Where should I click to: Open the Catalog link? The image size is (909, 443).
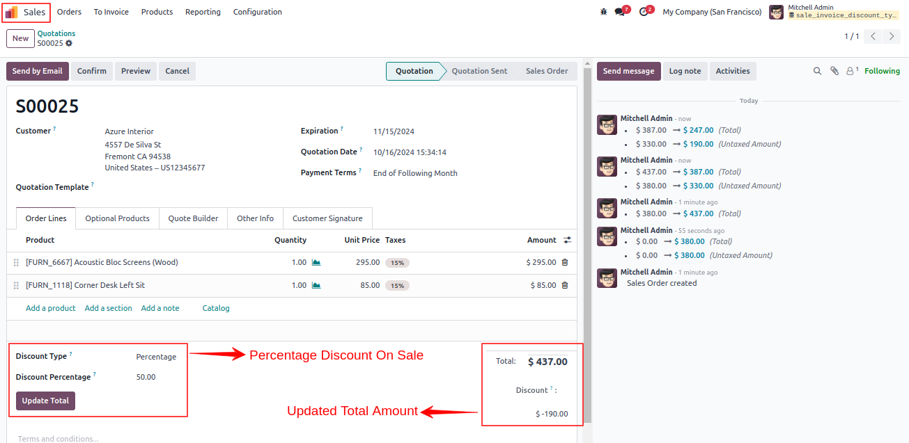pos(216,308)
